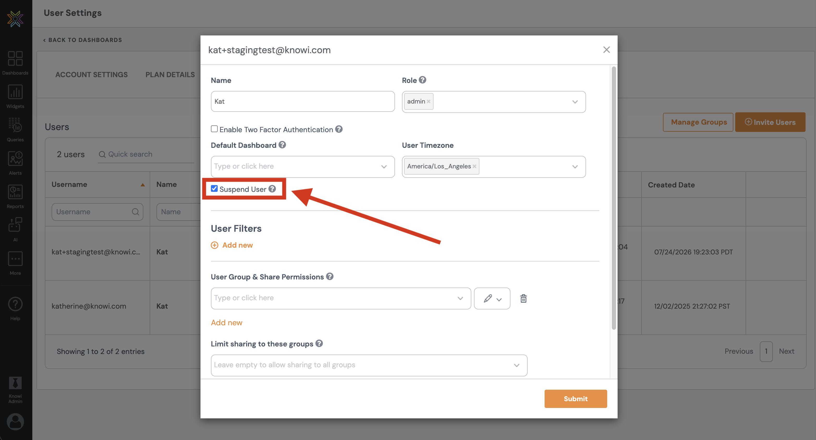The height and width of the screenshot is (440, 816).
Task: Enable Two Factor Authentication checkbox
Action: (214, 129)
